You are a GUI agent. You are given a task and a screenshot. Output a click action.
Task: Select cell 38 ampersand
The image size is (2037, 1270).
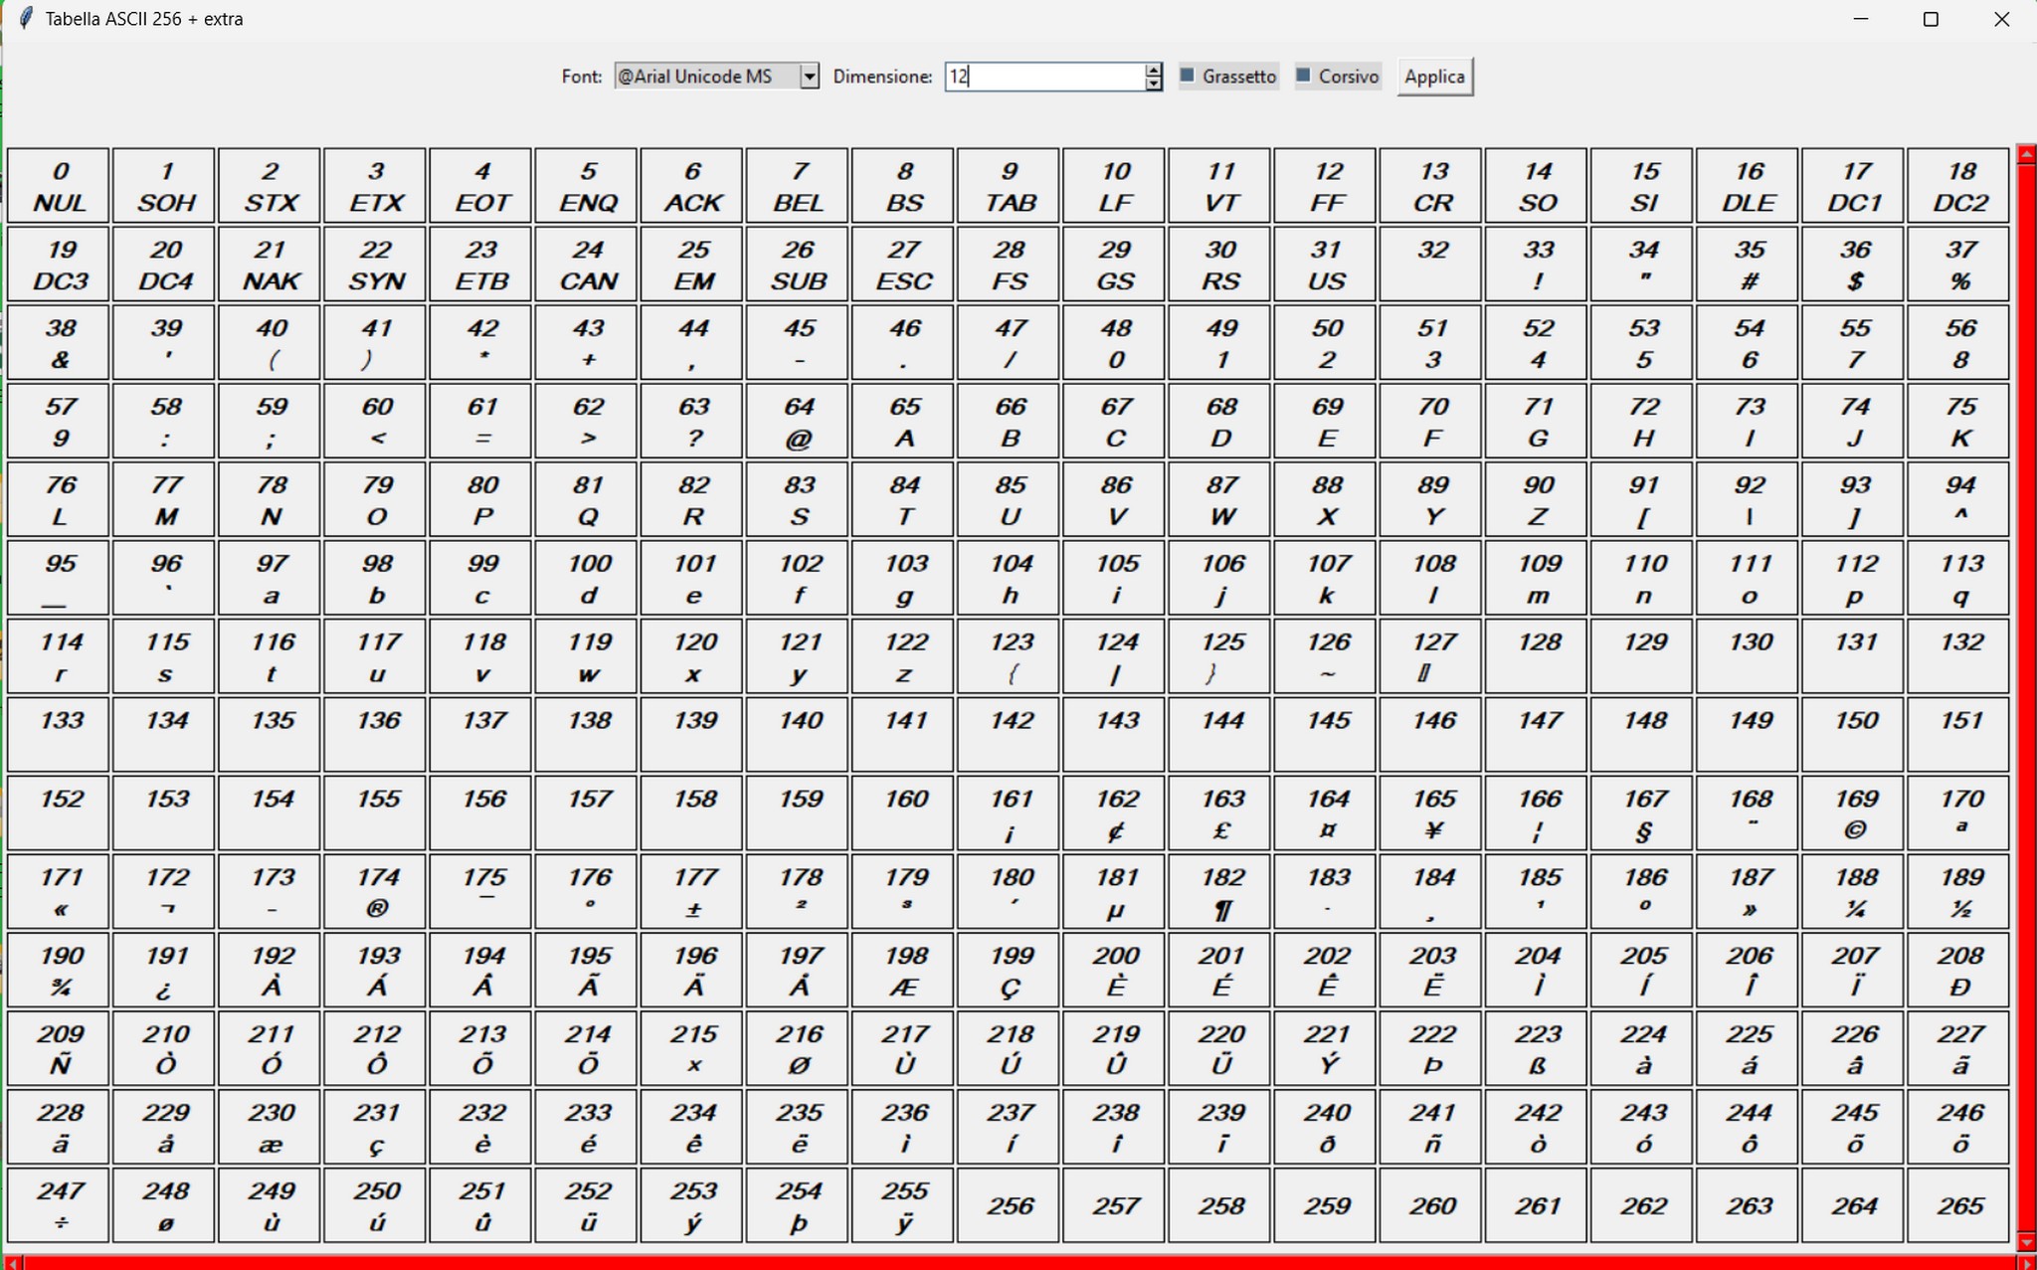[60, 343]
